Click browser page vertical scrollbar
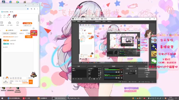 pos(39,18)
